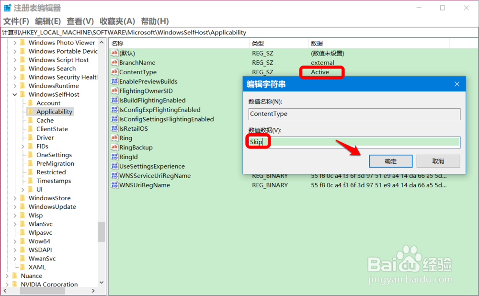Click the WNSUriRegName value icon
This screenshot has width=479, height=296.
114,185
